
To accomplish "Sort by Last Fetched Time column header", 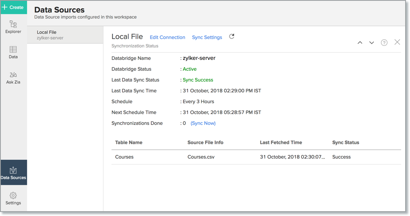I will [x=281, y=143].
